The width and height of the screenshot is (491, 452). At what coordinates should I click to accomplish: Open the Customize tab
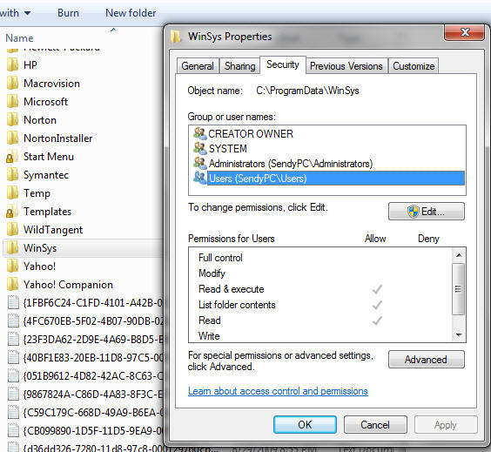point(414,66)
